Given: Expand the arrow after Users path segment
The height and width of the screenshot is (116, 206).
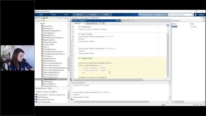Looking at the screenshot, I should click(63, 18).
